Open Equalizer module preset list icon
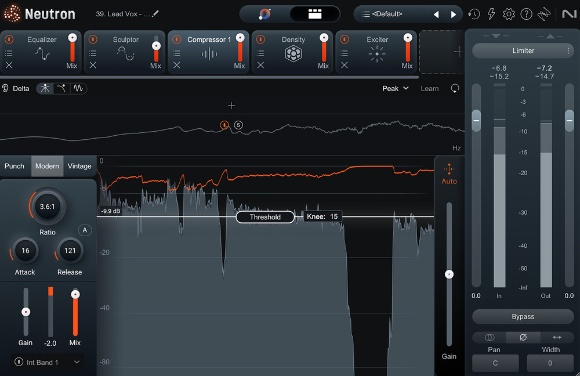 (x=9, y=53)
